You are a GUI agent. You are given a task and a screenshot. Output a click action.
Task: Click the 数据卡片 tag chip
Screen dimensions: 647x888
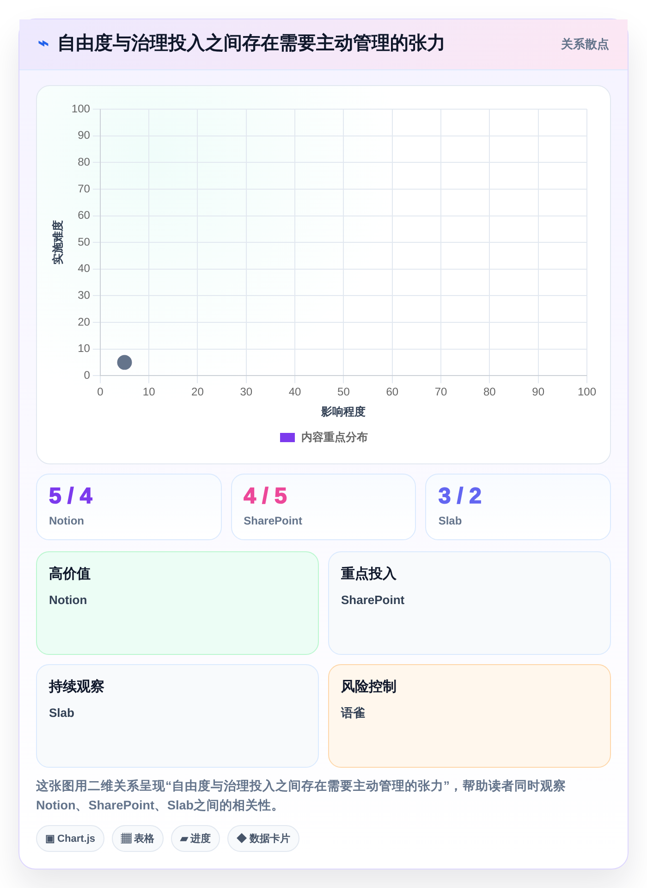pos(263,839)
